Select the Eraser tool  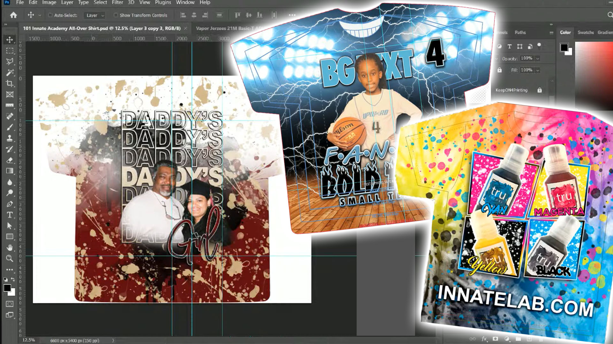pyautogui.click(x=10, y=160)
